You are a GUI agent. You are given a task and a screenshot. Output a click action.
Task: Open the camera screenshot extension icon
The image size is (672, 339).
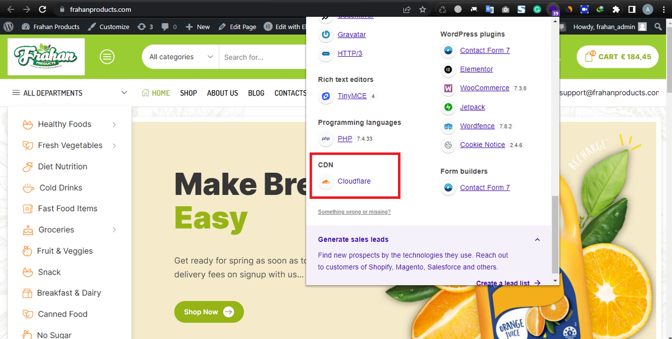tap(506, 9)
